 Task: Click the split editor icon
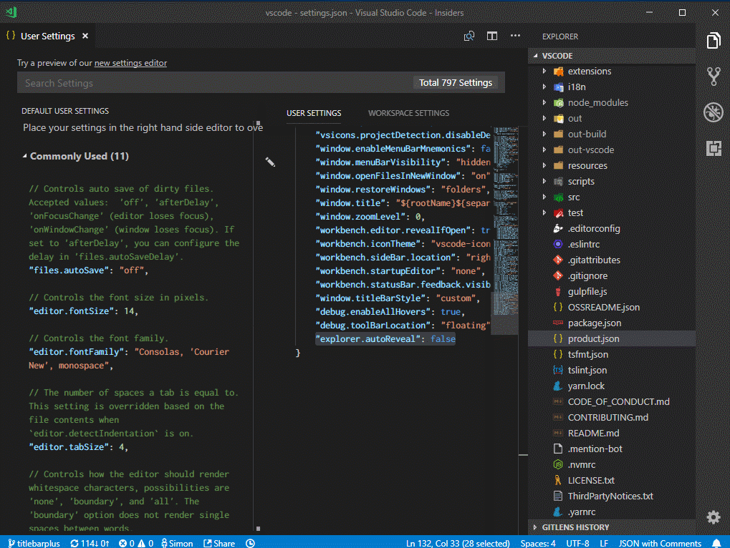pyautogui.click(x=492, y=36)
